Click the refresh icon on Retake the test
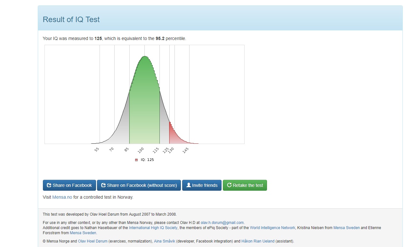 (229, 185)
